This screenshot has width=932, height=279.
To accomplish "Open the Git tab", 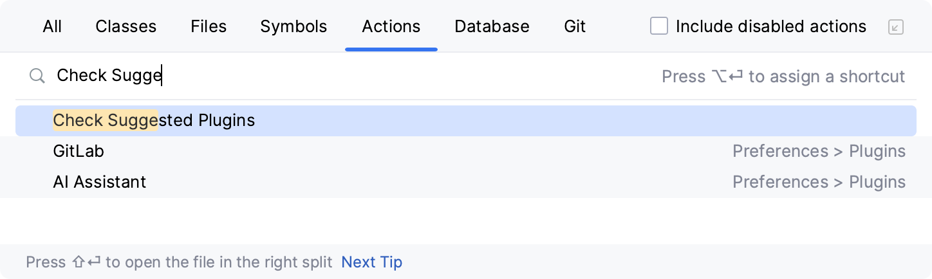I will coord(575,26).
